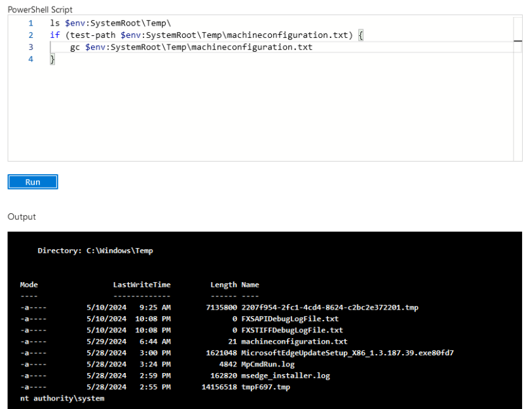Viewport: 524px width, 409px height.
Task: Click script line 1 'ls $env:SystemRoot\Temp\'
Action: [110, 23]
